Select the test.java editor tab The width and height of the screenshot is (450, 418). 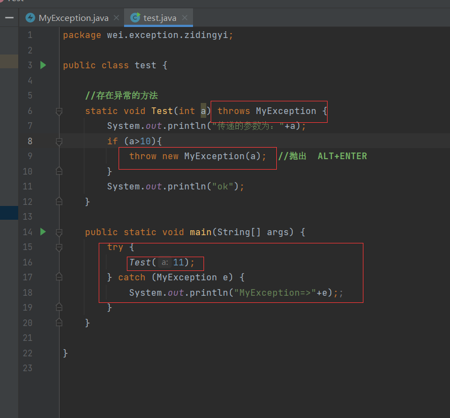[x=159, y=18]
